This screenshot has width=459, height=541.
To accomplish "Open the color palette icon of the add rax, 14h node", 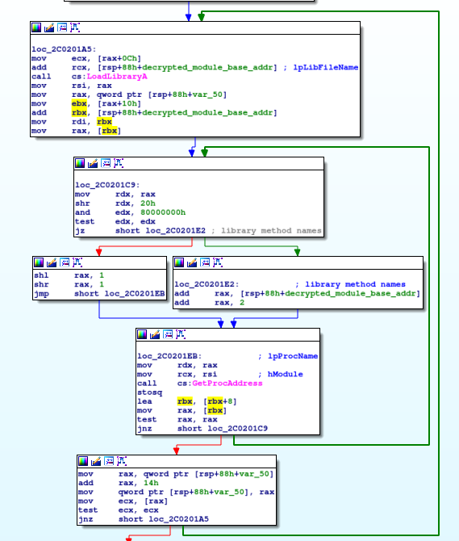I will click(x=83, y=461).
